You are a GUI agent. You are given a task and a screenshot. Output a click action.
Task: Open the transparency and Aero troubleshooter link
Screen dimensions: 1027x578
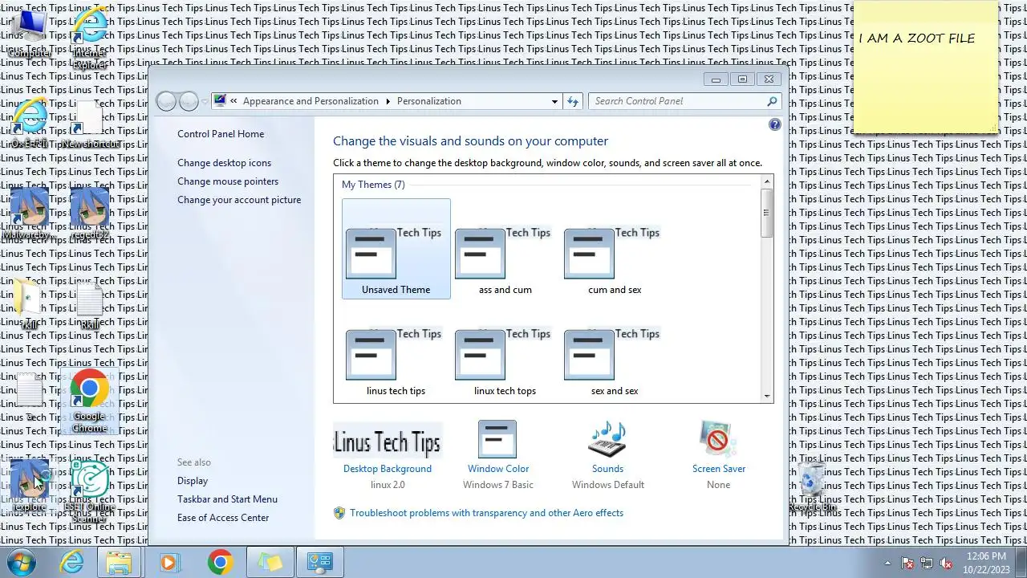486,513
